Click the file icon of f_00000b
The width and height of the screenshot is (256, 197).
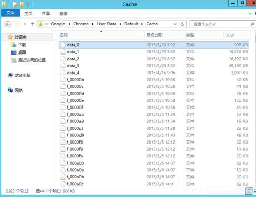tap(63, 80)
